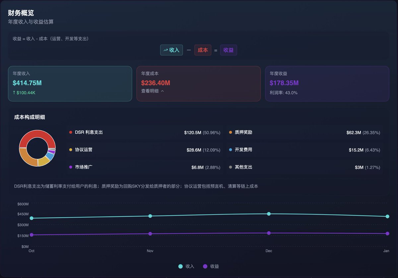The image size is (398, 278).
Task: Collapse 查看明细 cost breakdown
Action: click(x=153, y=91)
